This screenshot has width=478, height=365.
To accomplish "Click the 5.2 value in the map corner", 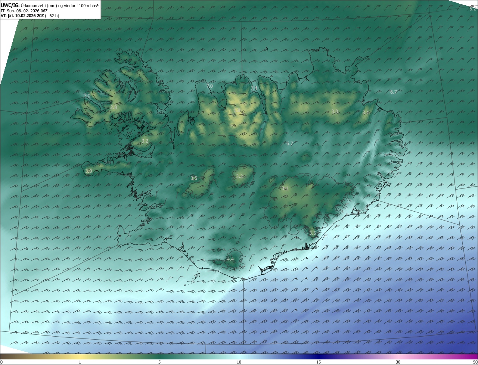I will [472, 9].
